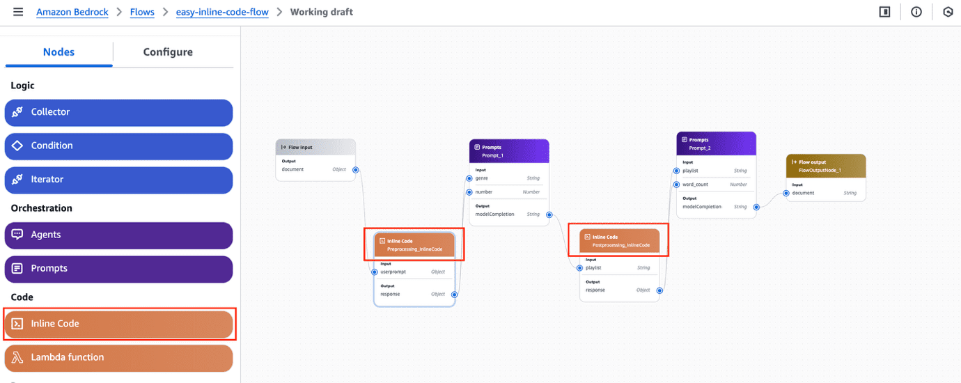This screenshot has width=961, height=383.
Task: Click the Iterator node button
Action: [x=118, y=179]
